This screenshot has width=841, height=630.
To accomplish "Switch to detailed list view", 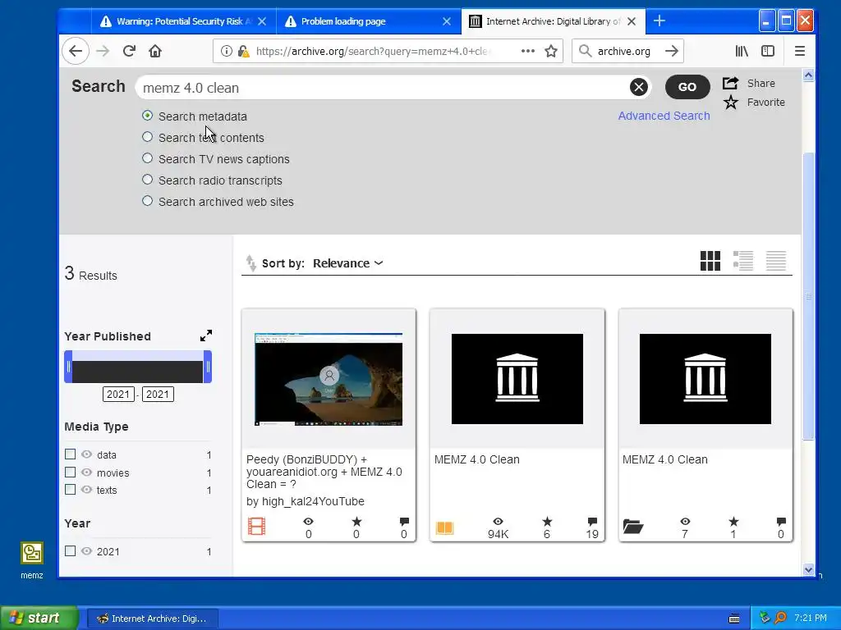I will point(742,261).
